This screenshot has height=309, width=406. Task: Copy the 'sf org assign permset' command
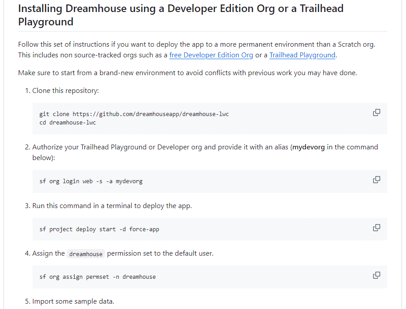click(x=377, y=275)
